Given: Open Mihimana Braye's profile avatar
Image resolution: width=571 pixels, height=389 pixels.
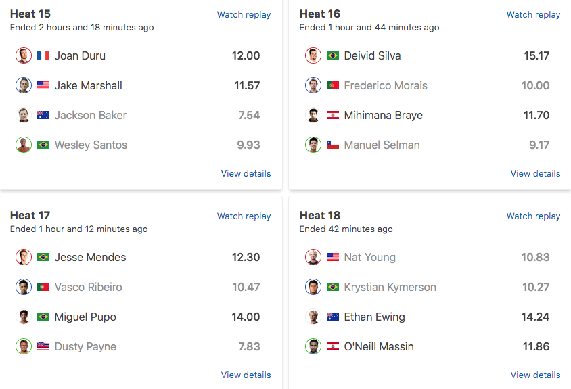Looking at the screenshot, I should (313, 115).
